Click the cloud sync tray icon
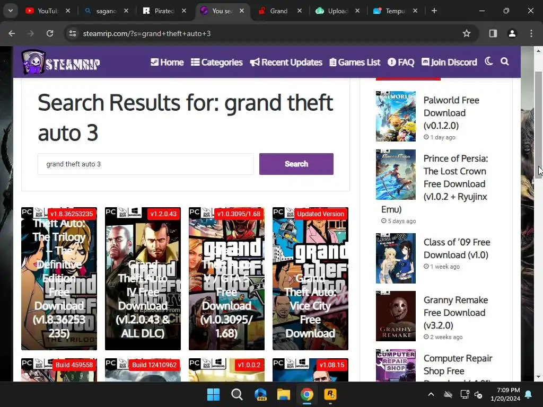 click(448, 394)
